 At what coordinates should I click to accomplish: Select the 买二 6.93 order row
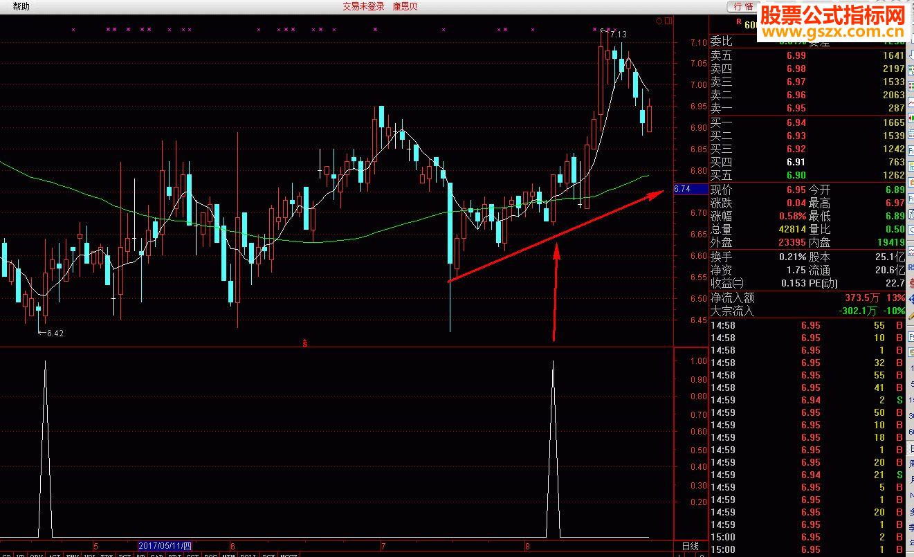click(x=807, y=136)
